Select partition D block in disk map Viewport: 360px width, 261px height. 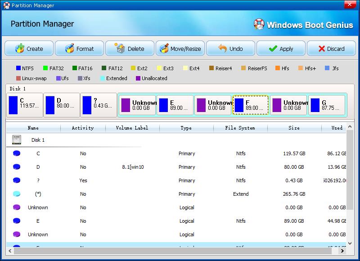[x=62, y=105]
